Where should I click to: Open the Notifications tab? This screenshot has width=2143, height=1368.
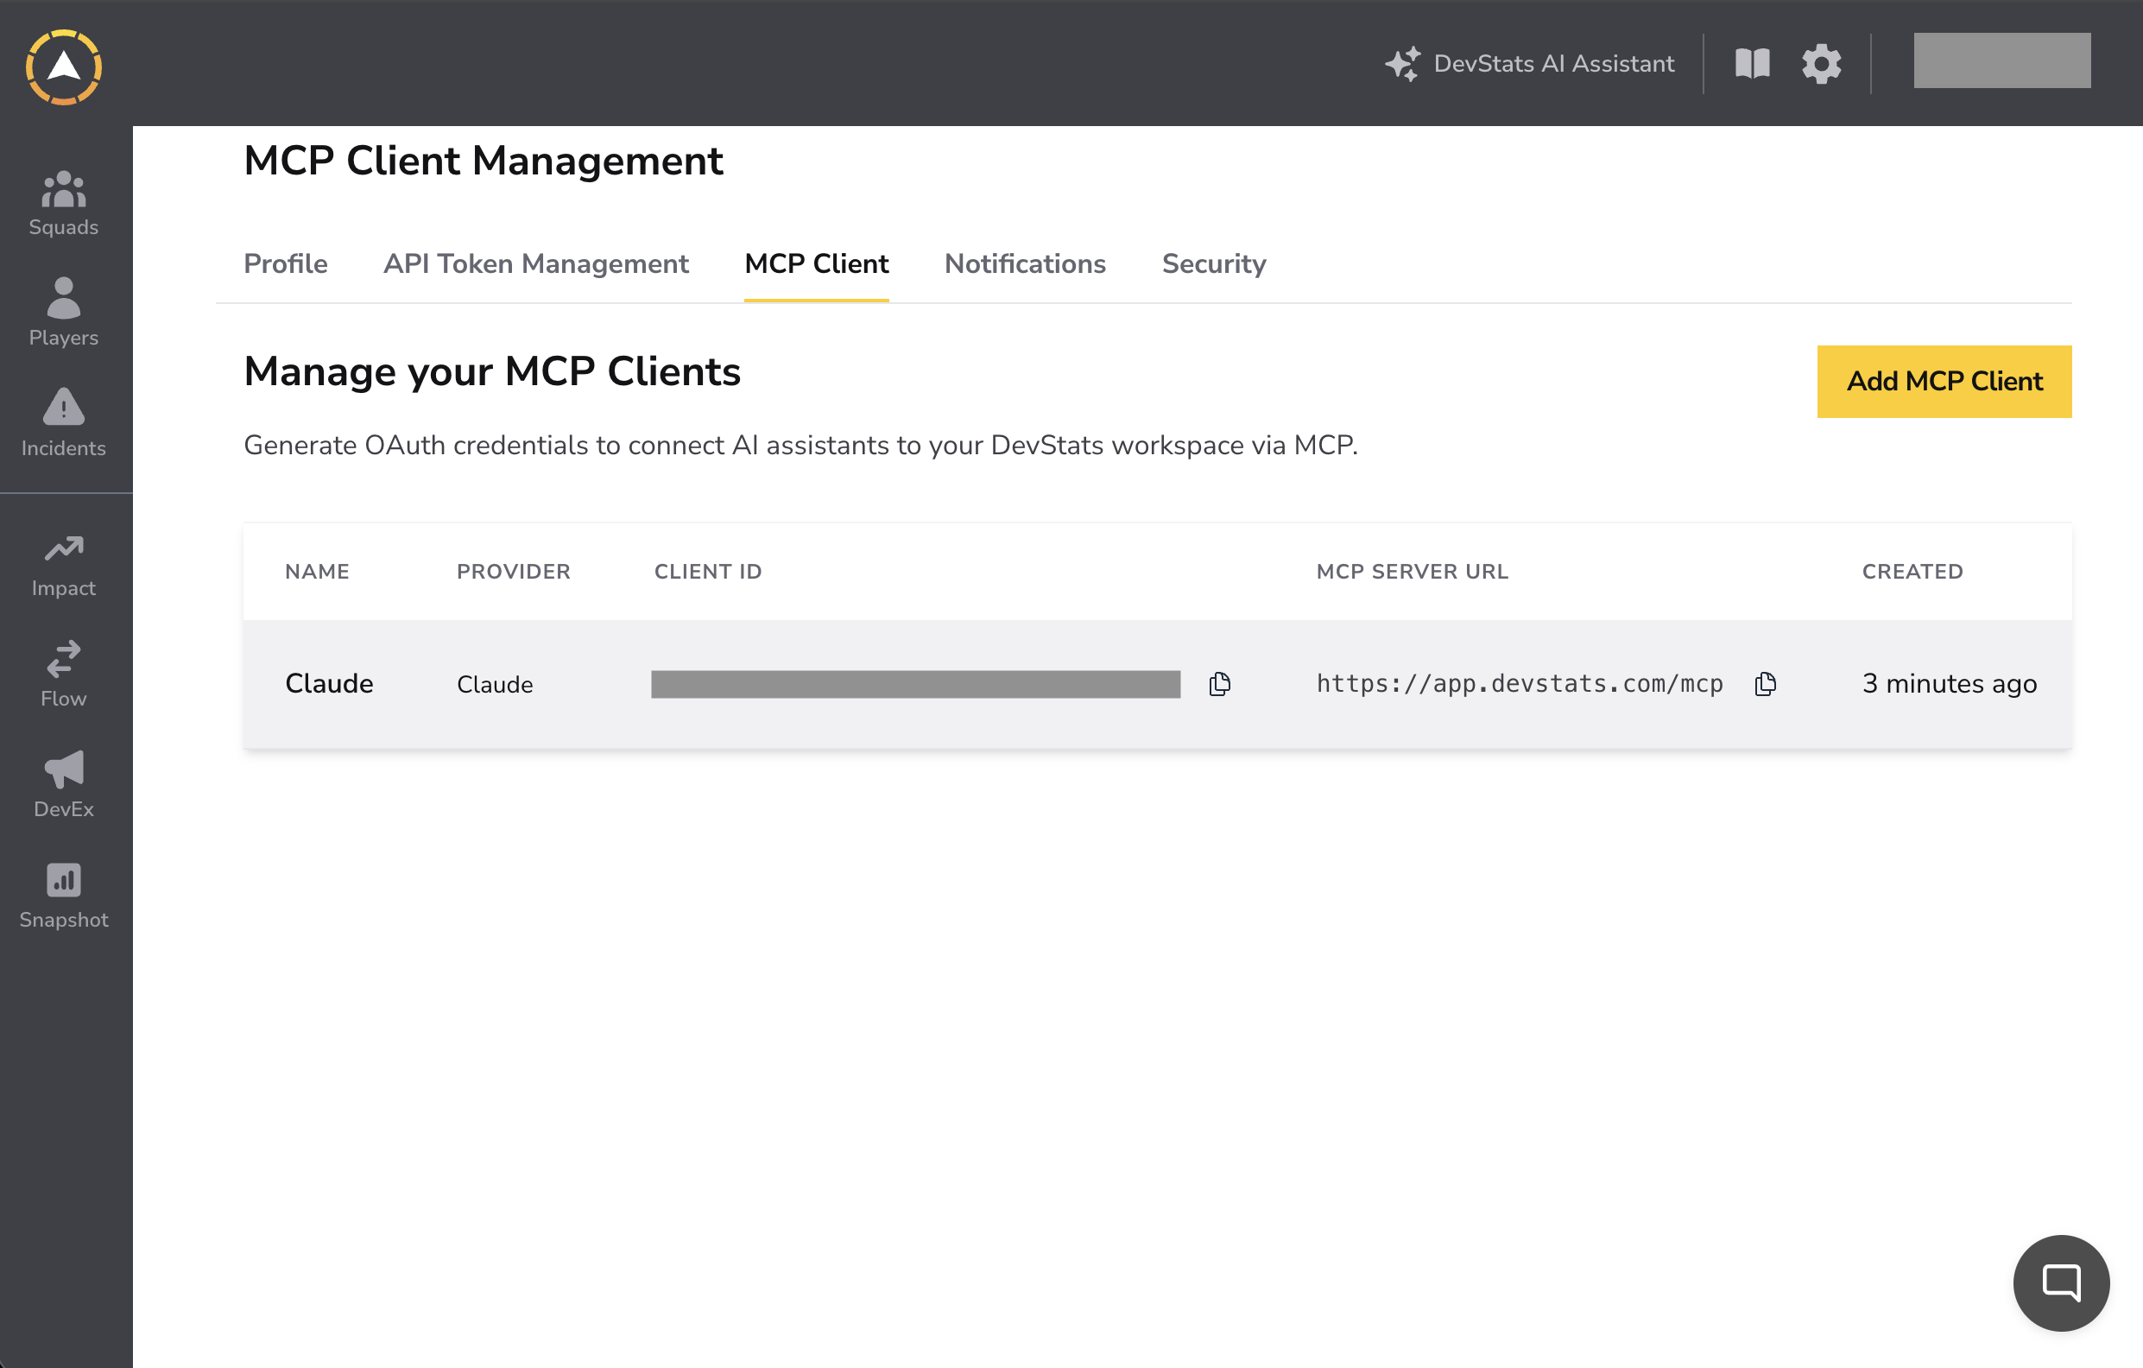(x=1025, y=263)
